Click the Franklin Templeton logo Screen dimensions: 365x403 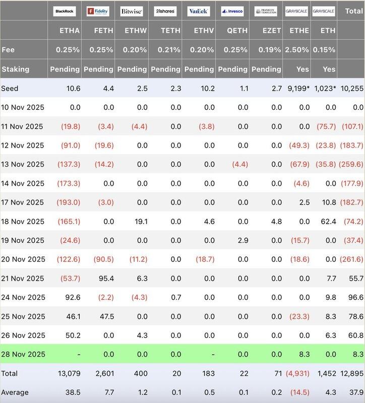(x=266, y=11)
